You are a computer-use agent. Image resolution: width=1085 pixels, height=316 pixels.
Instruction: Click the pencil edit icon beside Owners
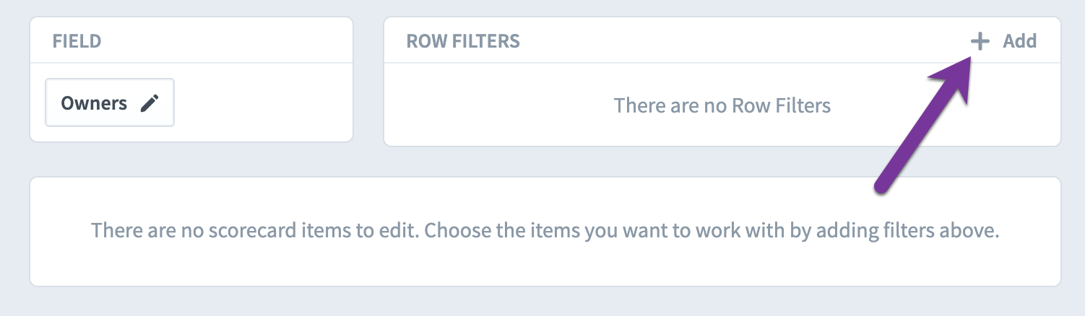pos(150,103)
